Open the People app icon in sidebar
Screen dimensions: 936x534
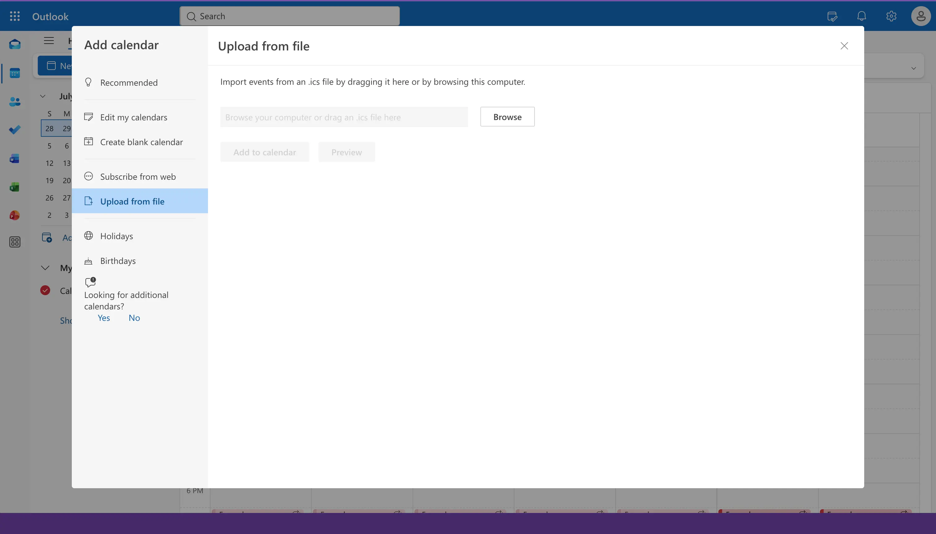coord(15,101)
